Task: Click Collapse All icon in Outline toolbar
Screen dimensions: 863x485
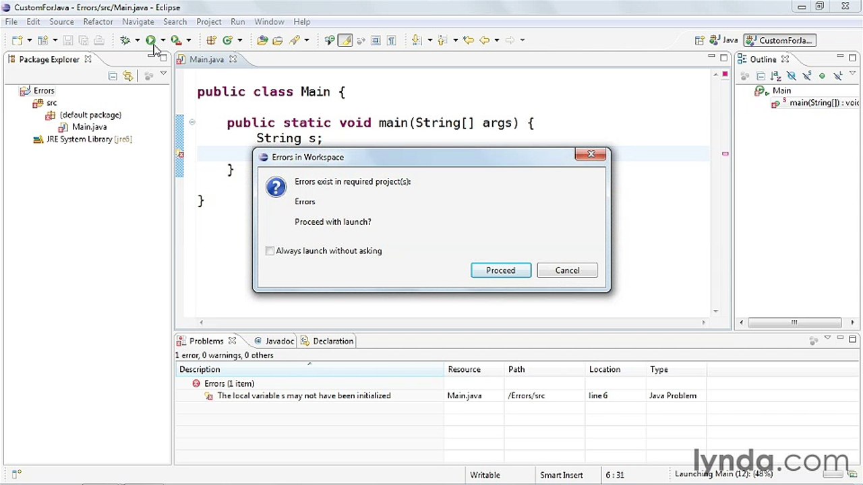Action: tap(761, 76)
